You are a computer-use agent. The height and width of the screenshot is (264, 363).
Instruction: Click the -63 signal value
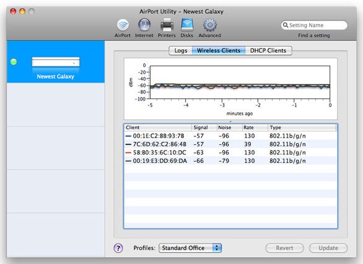[199, 152]
